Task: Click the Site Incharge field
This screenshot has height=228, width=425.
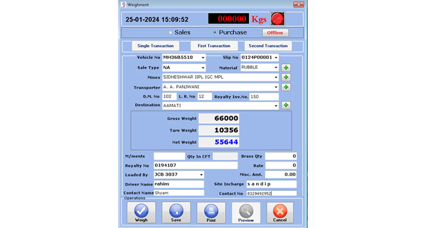Action: [272, 184]
